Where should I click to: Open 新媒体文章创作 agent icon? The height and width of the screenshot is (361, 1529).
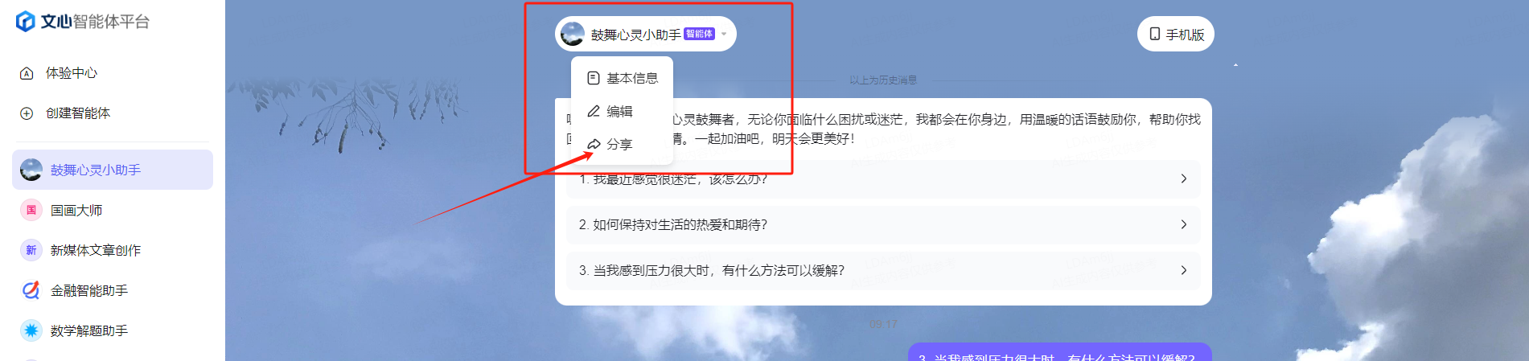click(x=31, y=250)
